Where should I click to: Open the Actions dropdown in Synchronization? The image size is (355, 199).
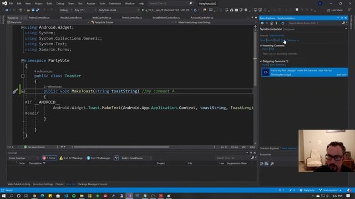click(x=293, y=40)
